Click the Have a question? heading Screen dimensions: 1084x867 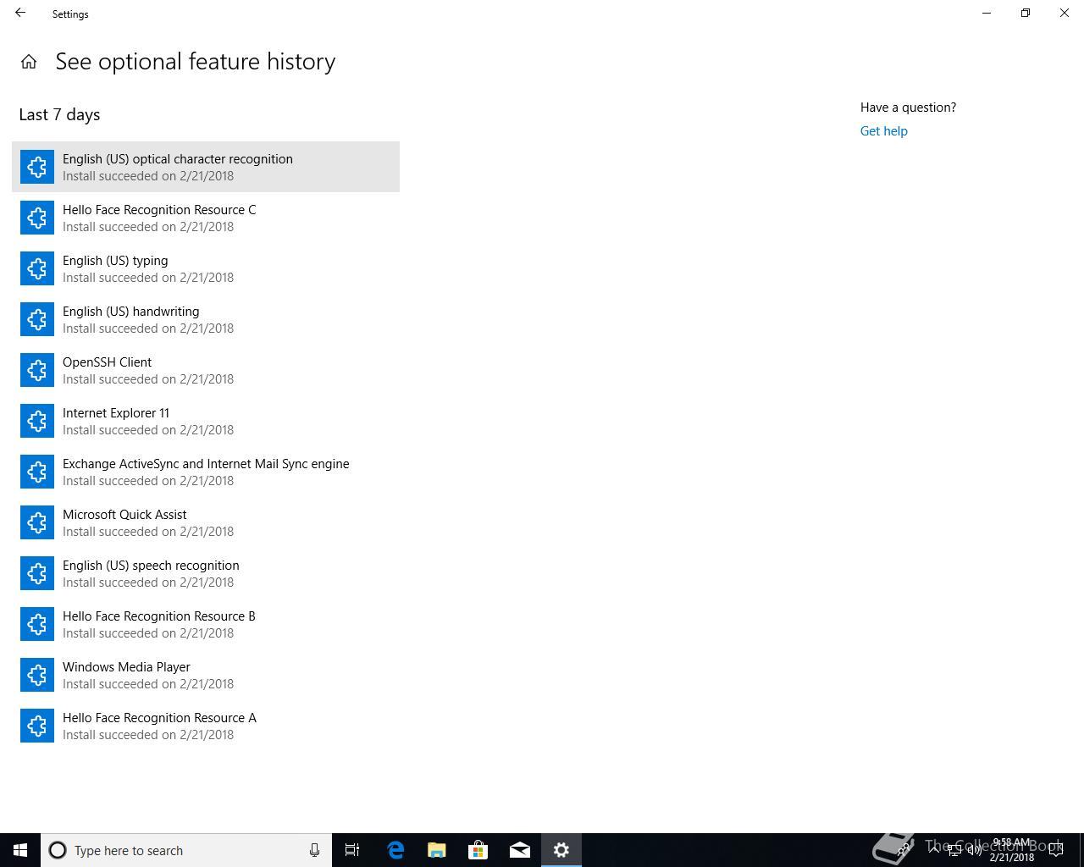[908, 108]
